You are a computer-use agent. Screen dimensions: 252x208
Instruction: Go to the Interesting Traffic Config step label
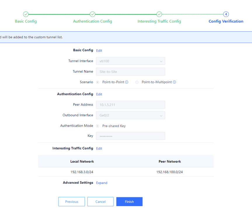[159, 21]
